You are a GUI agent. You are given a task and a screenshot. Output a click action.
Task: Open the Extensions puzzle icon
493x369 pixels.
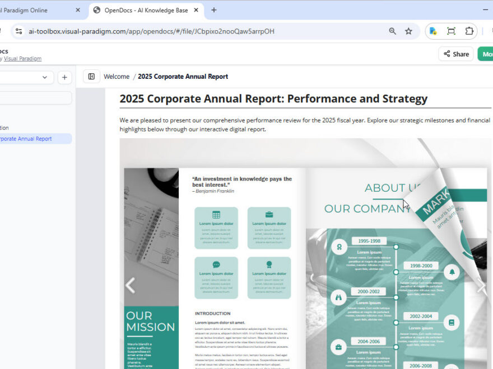(469, 31)
